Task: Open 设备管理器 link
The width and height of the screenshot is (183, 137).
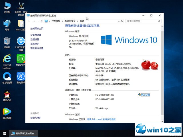Action: 36,35
